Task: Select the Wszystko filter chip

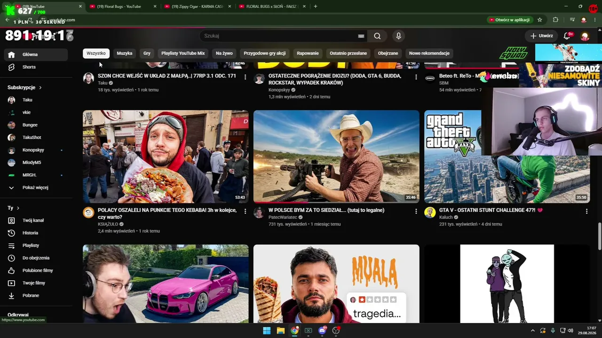Action: tap(96, 54)
